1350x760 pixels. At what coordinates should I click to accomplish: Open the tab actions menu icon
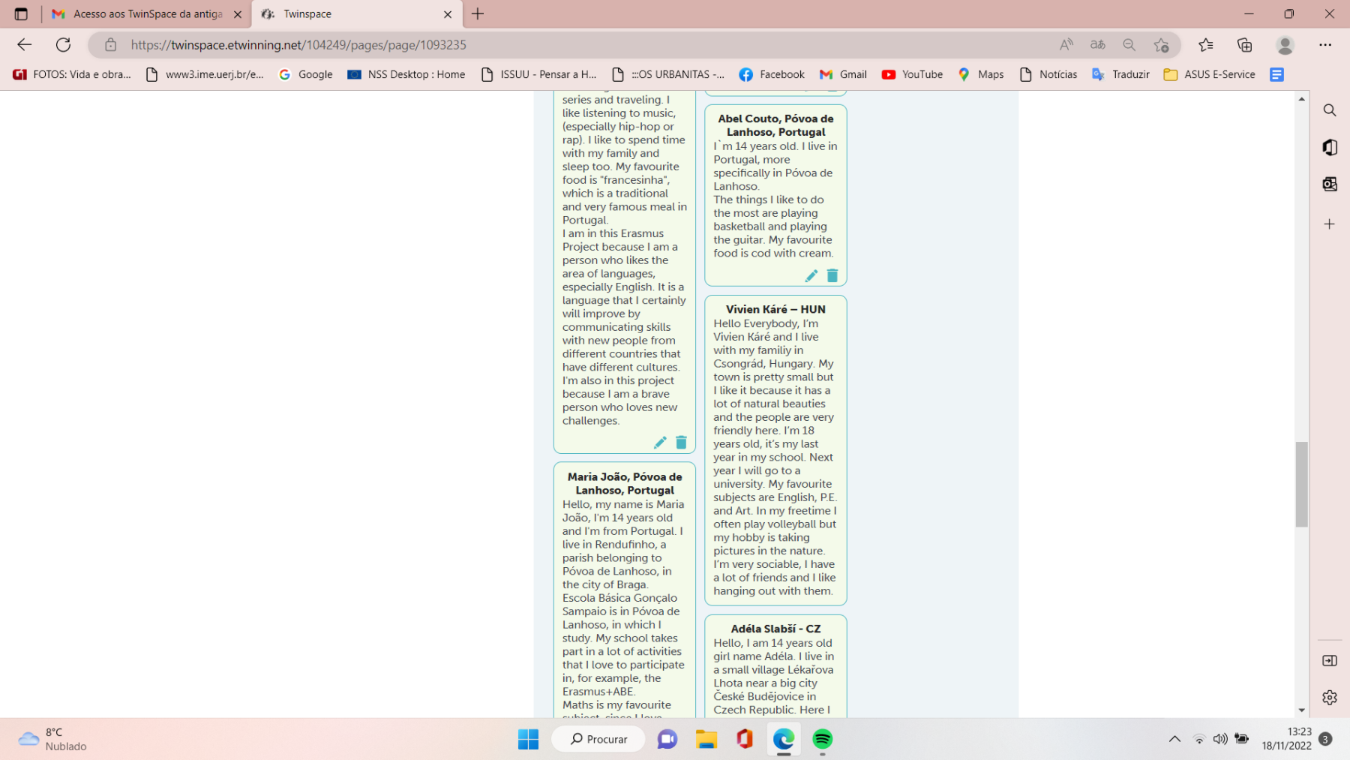pyautogui.click(x=21, y=14)
